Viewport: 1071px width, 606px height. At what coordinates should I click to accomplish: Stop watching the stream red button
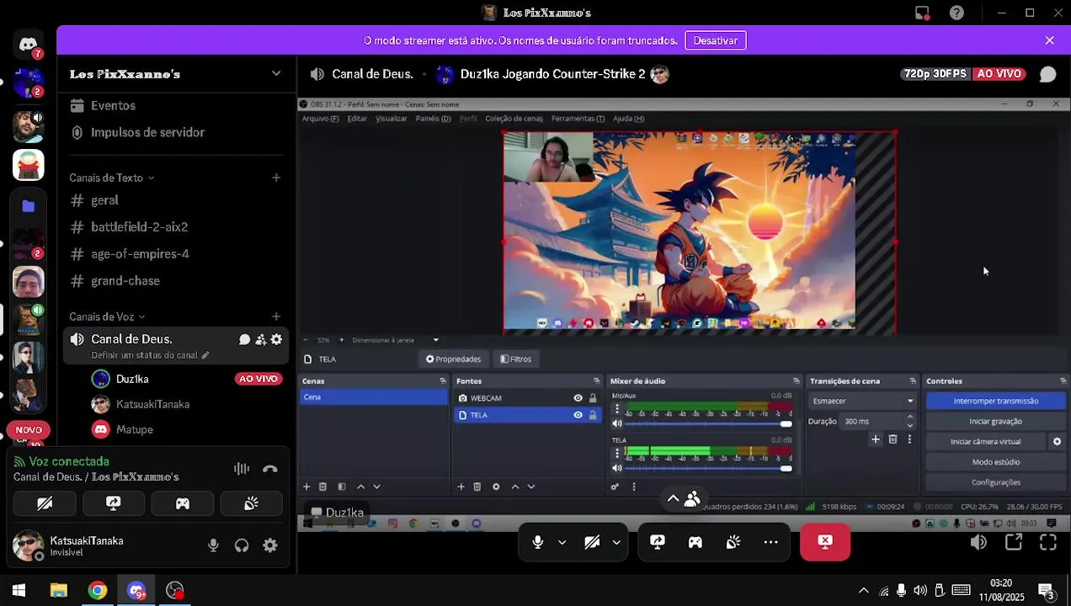tap(825, 542)
